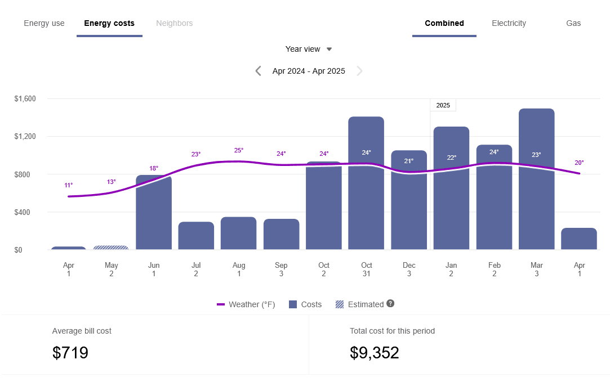Click the right chevron to view next period

[359, 70]
